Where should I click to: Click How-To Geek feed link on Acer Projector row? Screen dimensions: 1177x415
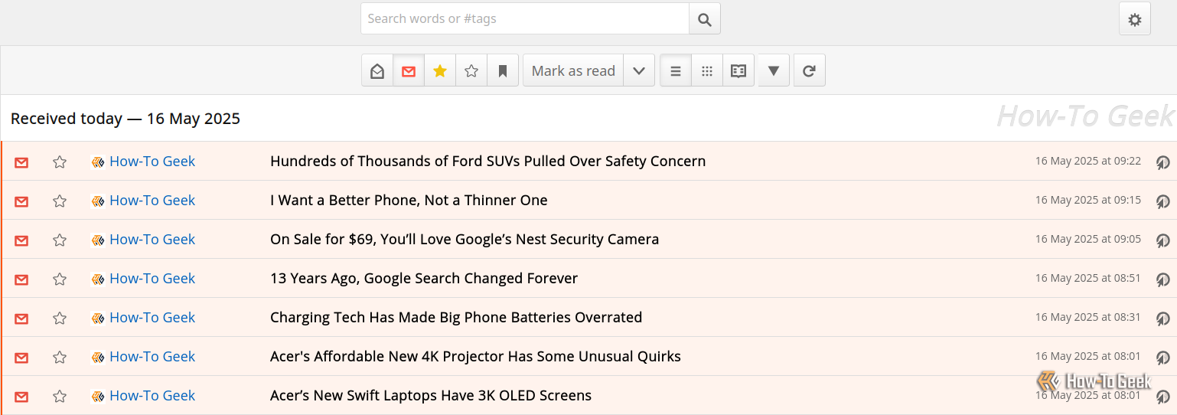pyautogui.click(x=152, y=357)
